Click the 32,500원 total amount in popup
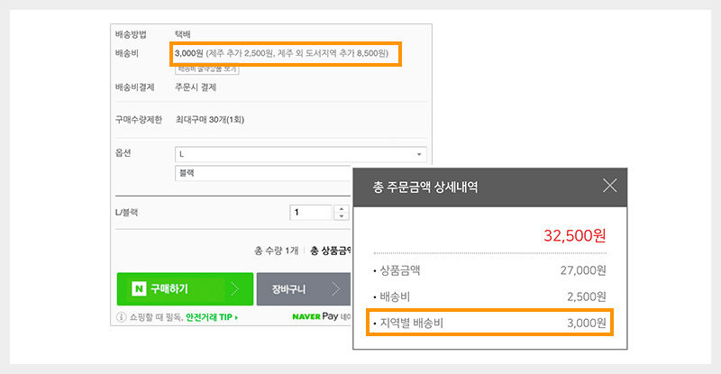 [x=575, y=236]
